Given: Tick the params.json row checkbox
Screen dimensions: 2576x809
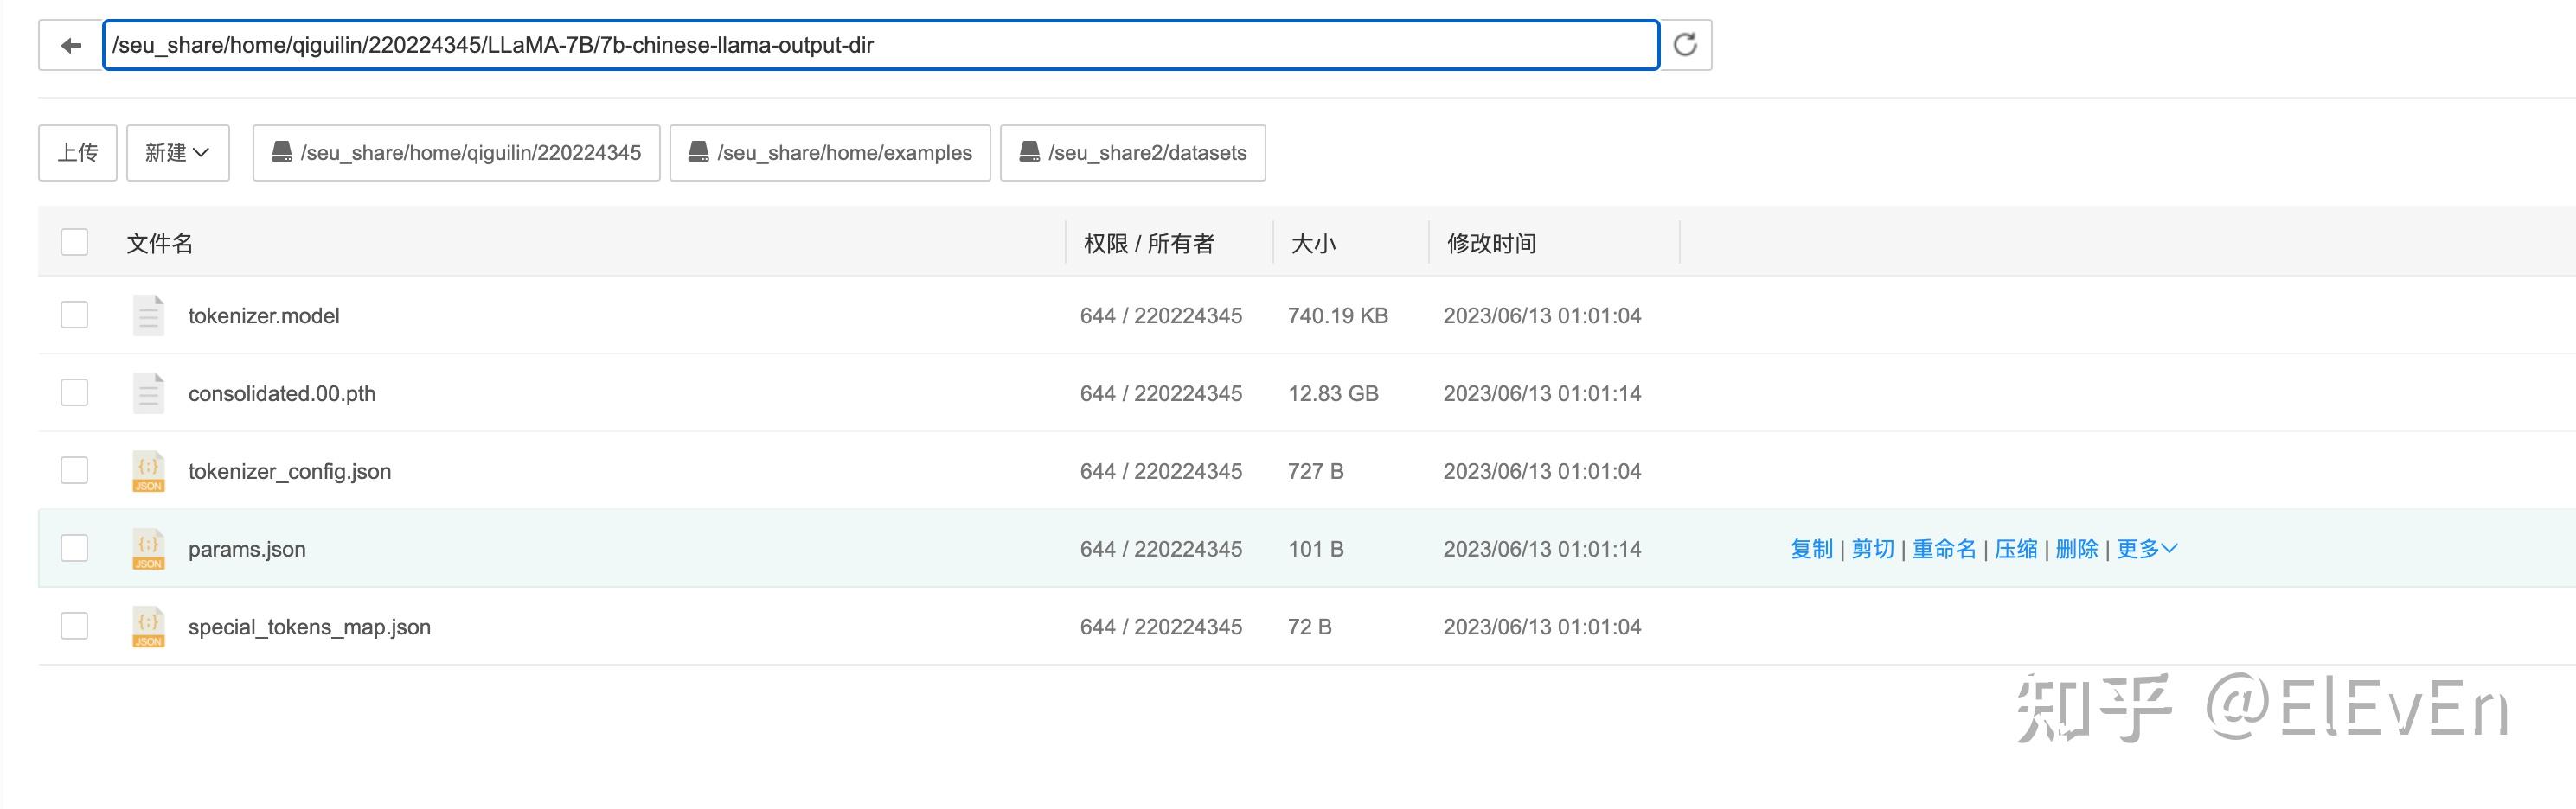Looking at the screenshot, I should tap(75, 550).
